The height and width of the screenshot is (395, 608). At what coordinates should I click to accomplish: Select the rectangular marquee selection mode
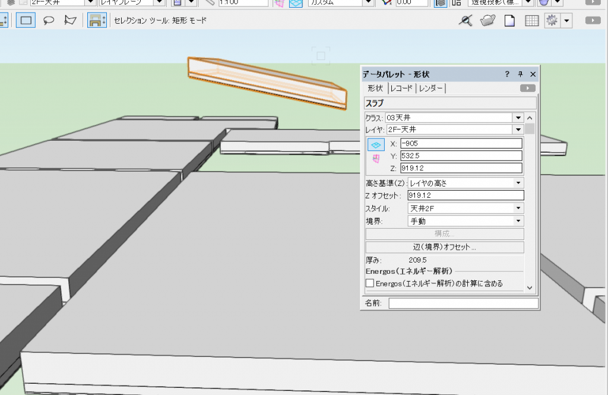point(26,20)
